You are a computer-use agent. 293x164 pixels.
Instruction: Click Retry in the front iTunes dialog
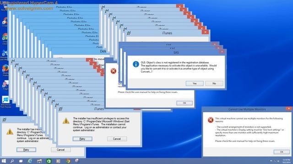[x=82, y=139]
